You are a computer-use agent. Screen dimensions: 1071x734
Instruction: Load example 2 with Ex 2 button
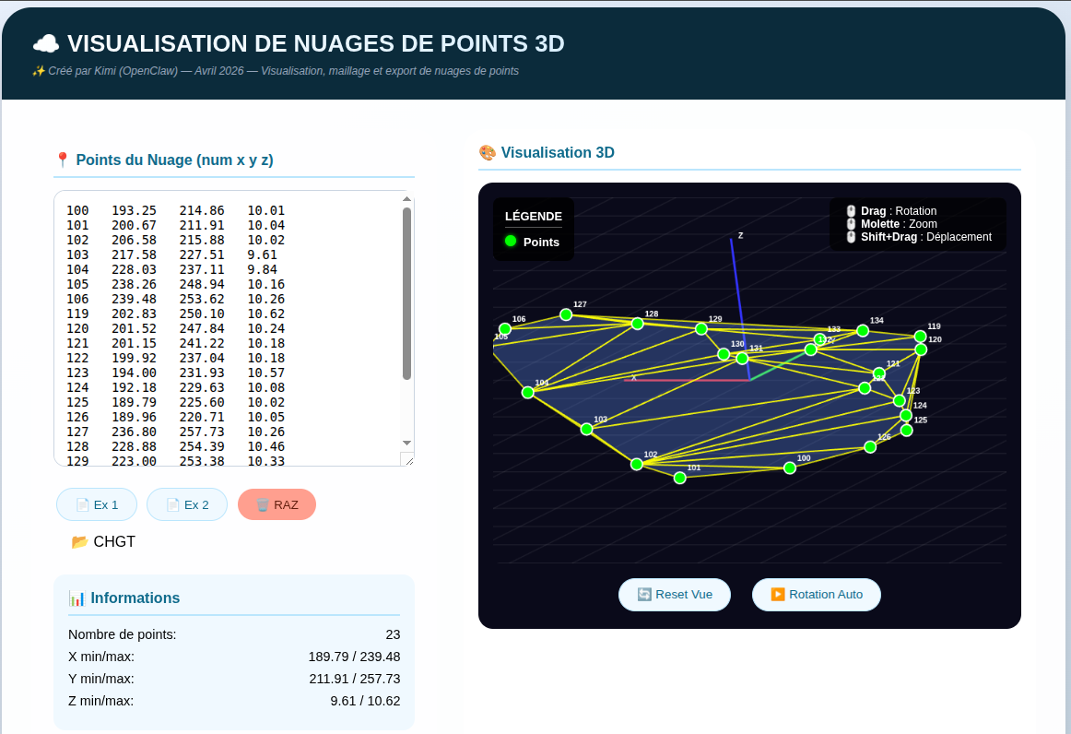(x=187, y=504)
